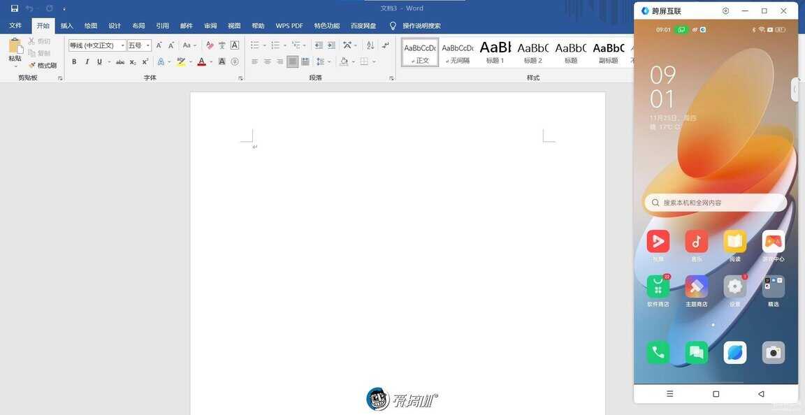Apply character border icon
This screenshot has width=805, height=415.
[x=235, y=45]
